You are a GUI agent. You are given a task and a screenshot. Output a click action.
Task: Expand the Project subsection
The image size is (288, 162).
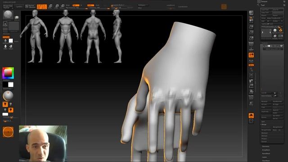(x=264, y=139)
